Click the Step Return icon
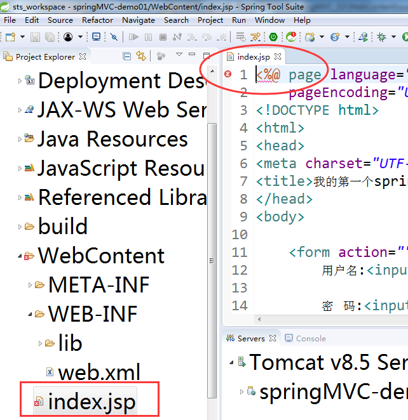The image size is (408, 420). coord(222,37)
